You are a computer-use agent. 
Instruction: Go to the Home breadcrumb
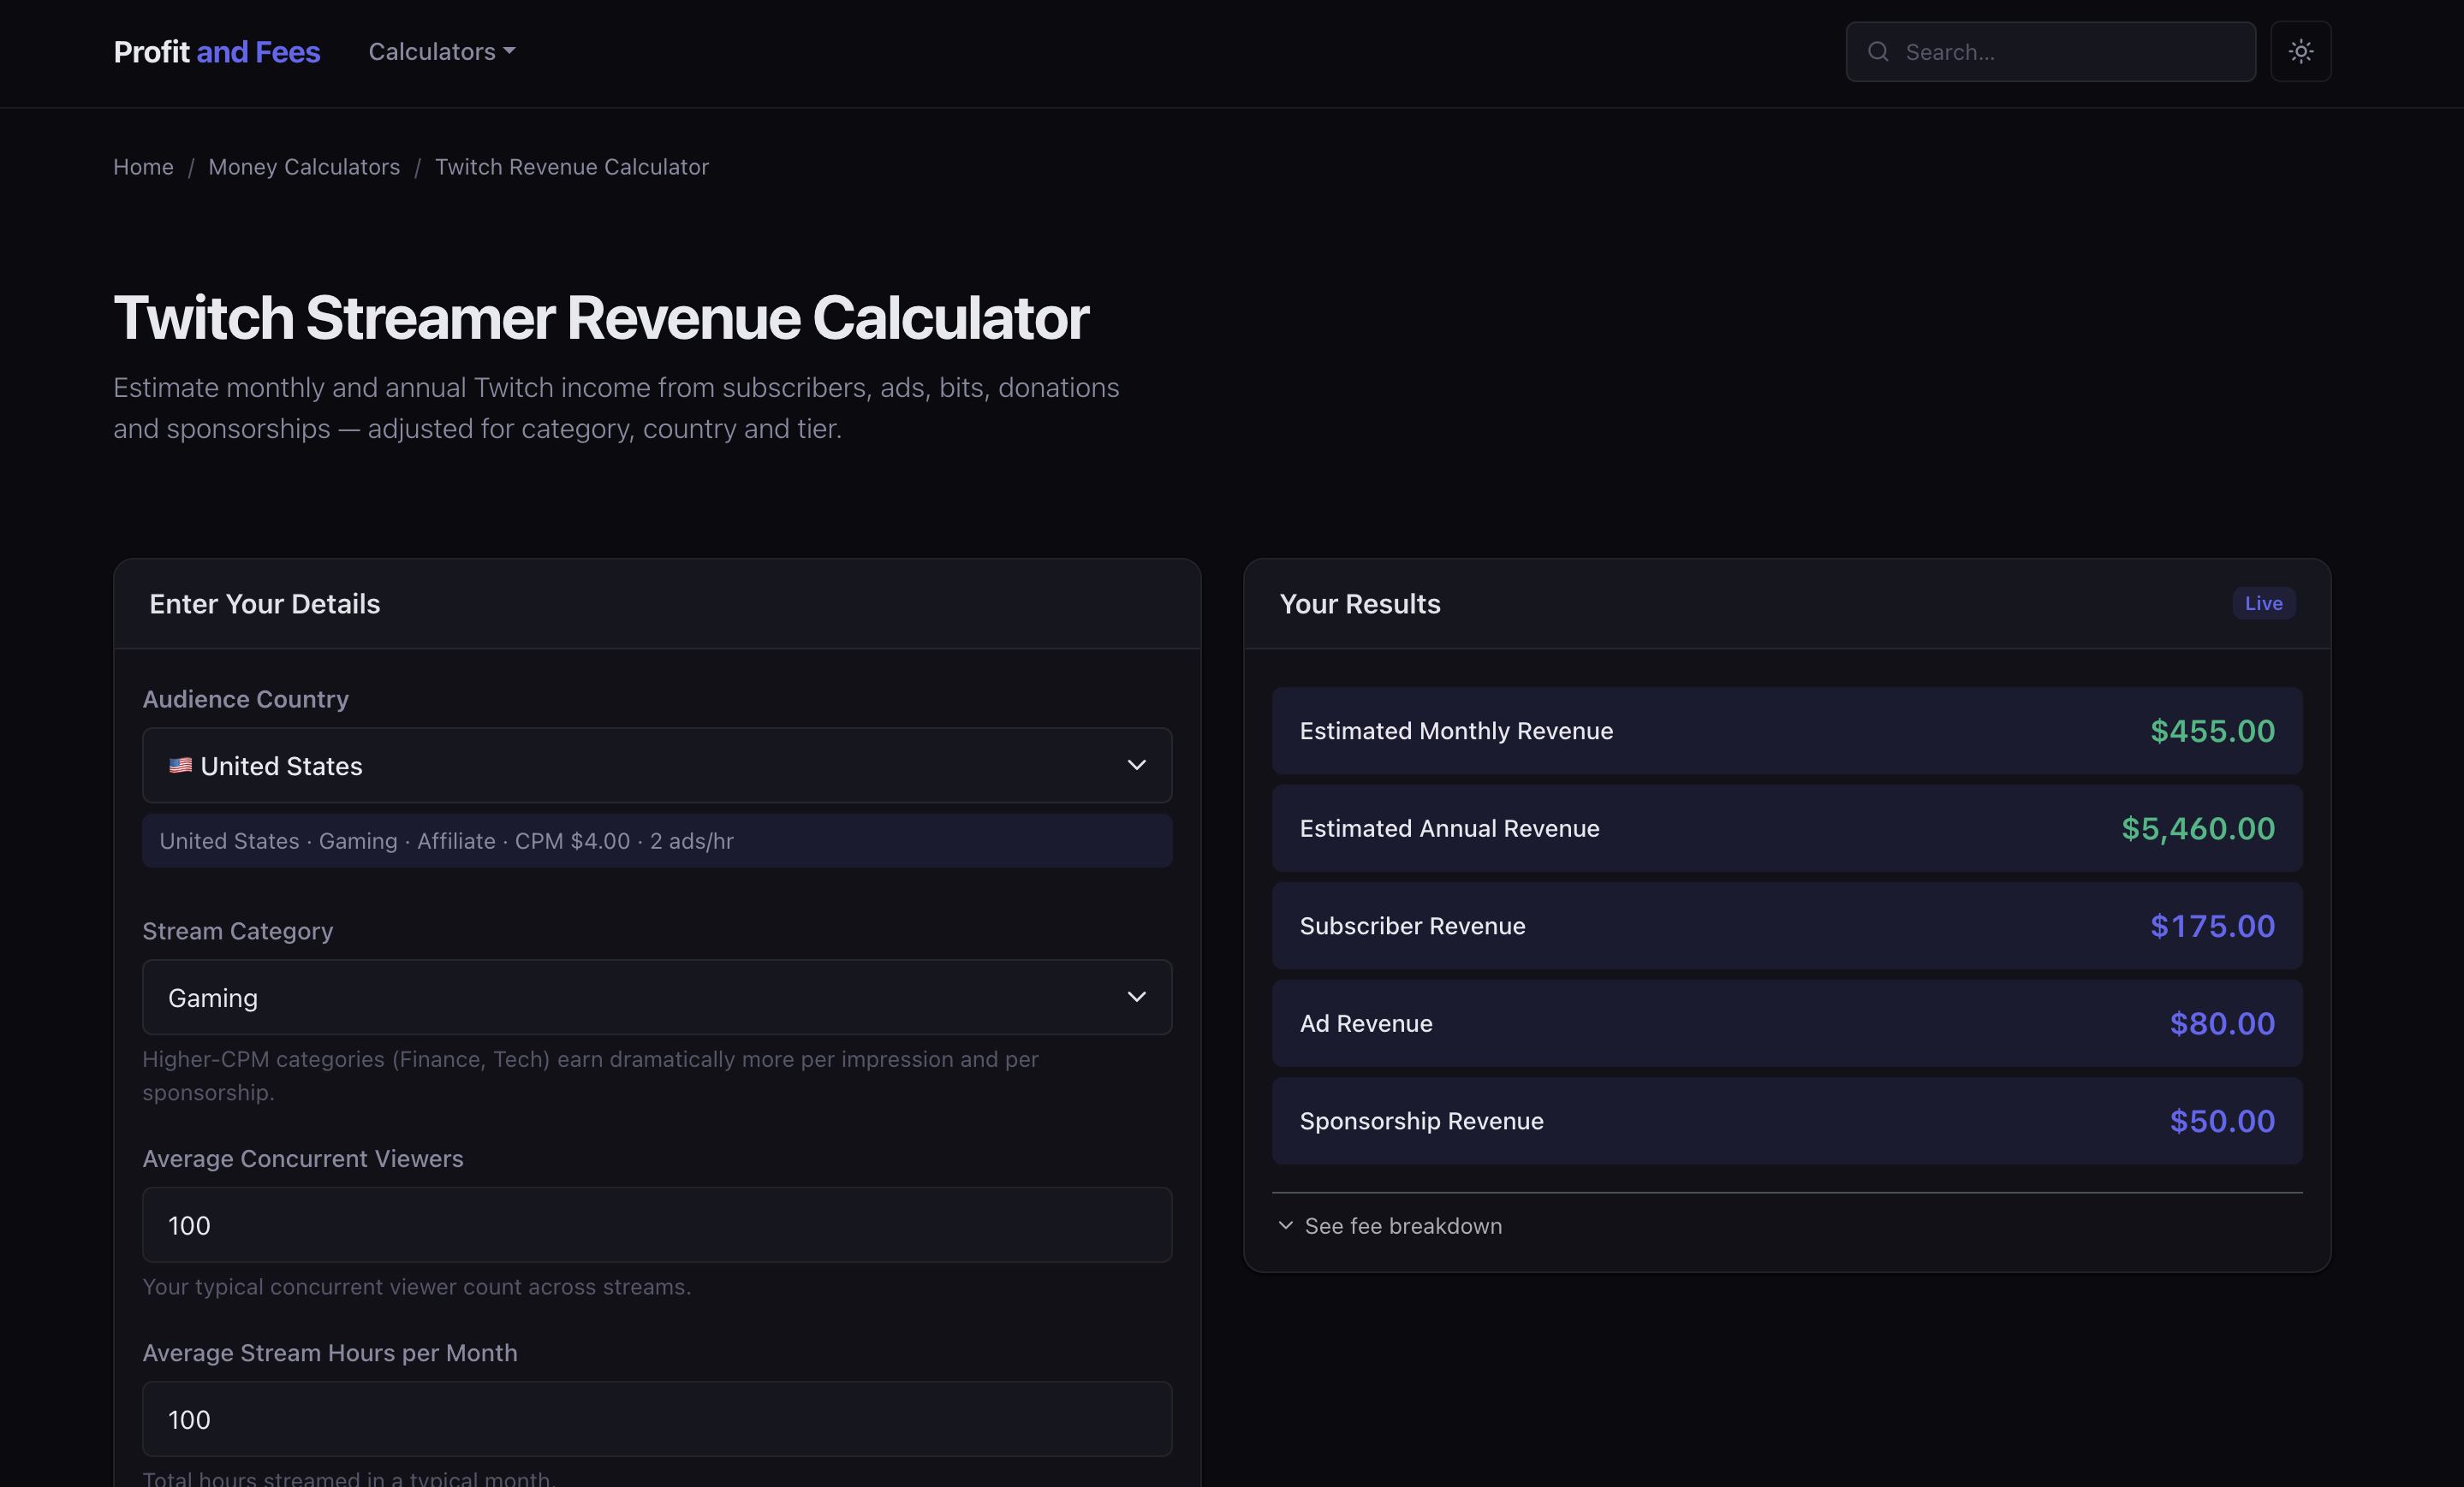[143, 167]
